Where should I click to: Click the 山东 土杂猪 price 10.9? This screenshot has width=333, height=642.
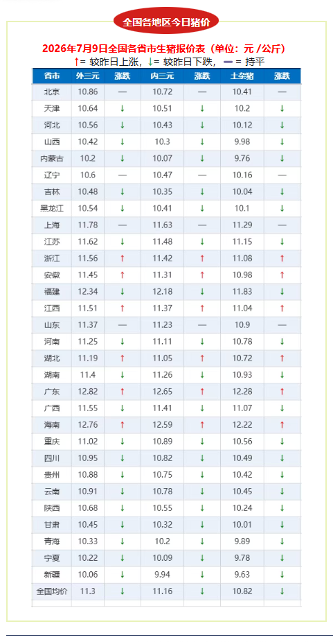point(242,325)
